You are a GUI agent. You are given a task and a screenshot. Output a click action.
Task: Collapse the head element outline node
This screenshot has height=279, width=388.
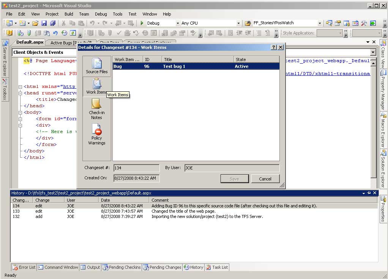(x=20, y=93)
